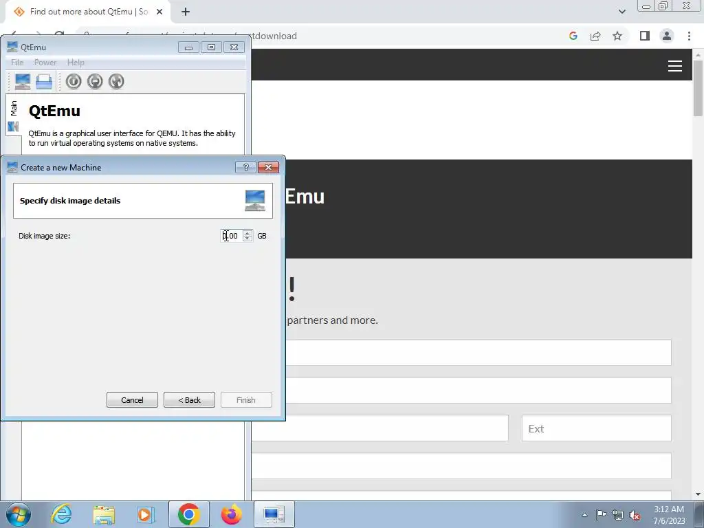Open the Chrome three-dot menu
The image size is (704, 528).
(689, 36)
